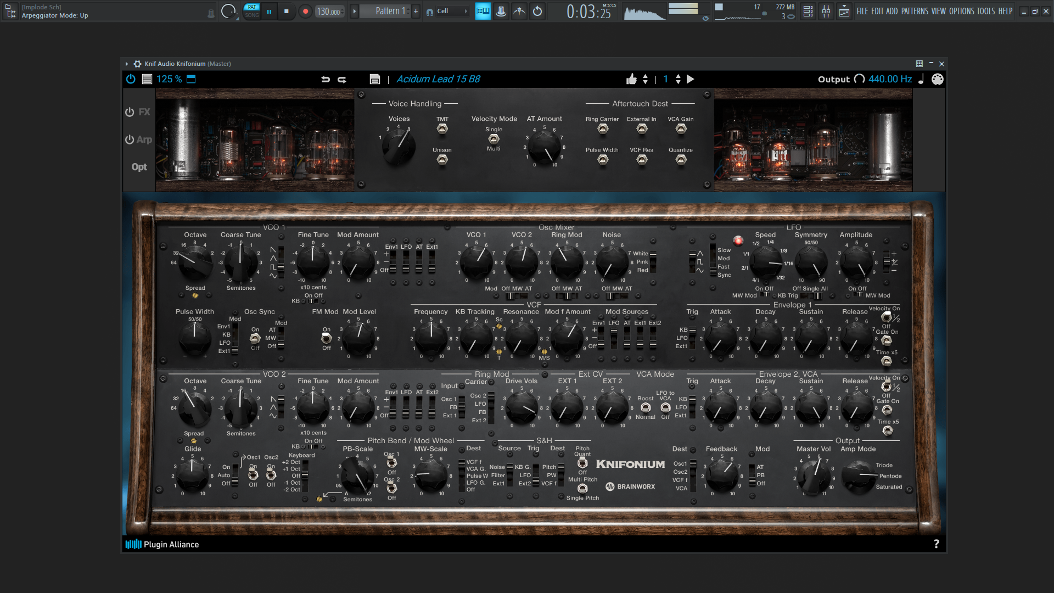This screenshot has height=593, width=1054.
Task: Open the ADD menu
Action: pos(892,11)
